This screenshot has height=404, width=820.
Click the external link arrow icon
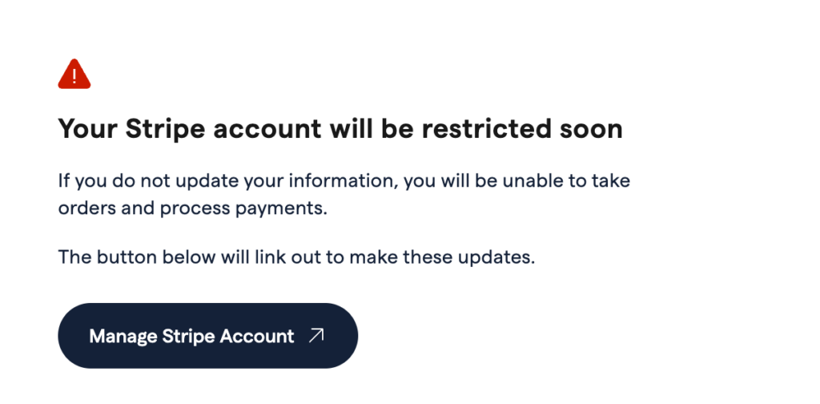pyautogui.click(x=316, y=336)
